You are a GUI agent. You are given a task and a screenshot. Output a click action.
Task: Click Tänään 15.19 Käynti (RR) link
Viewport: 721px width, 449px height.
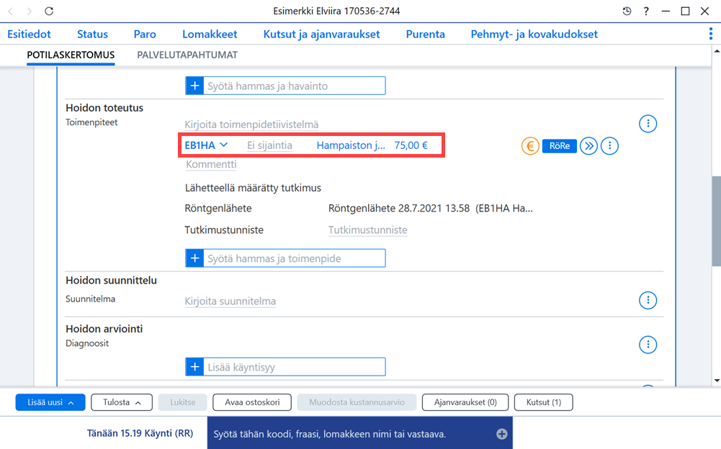[x=140, y=433]
